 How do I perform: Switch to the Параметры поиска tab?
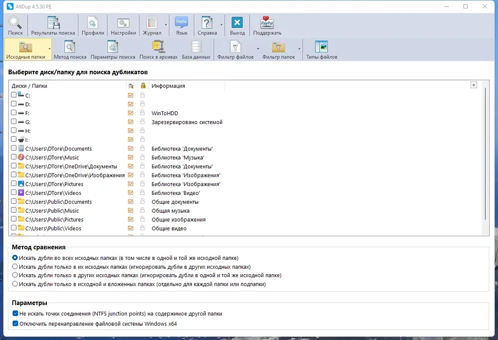(x=113, y=50)
